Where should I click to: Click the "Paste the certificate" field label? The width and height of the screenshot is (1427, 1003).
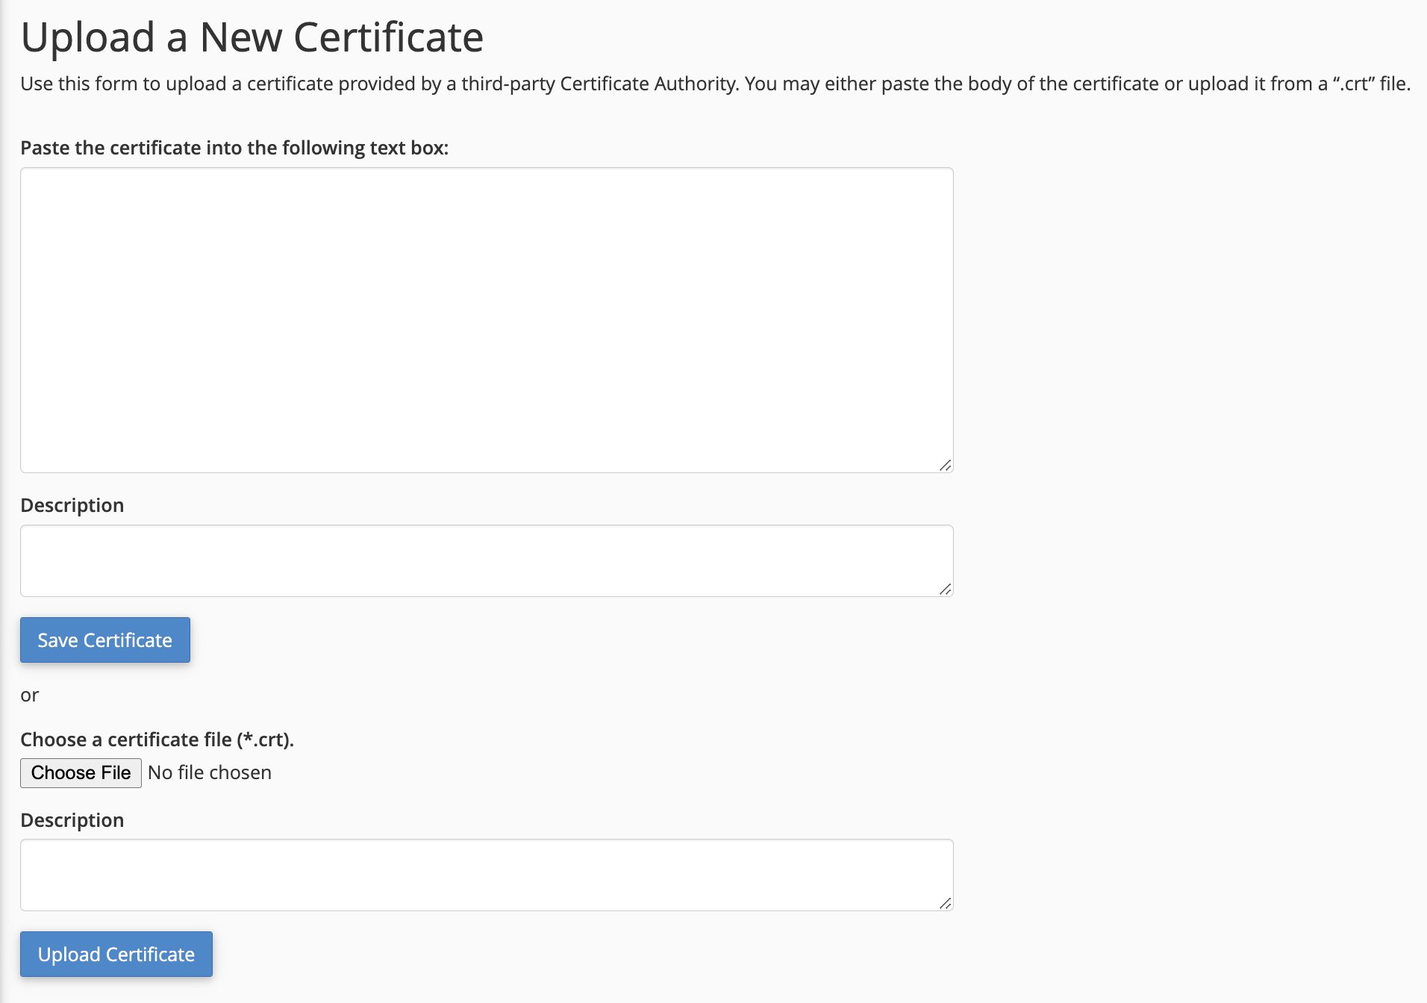(x=234, y=148)
